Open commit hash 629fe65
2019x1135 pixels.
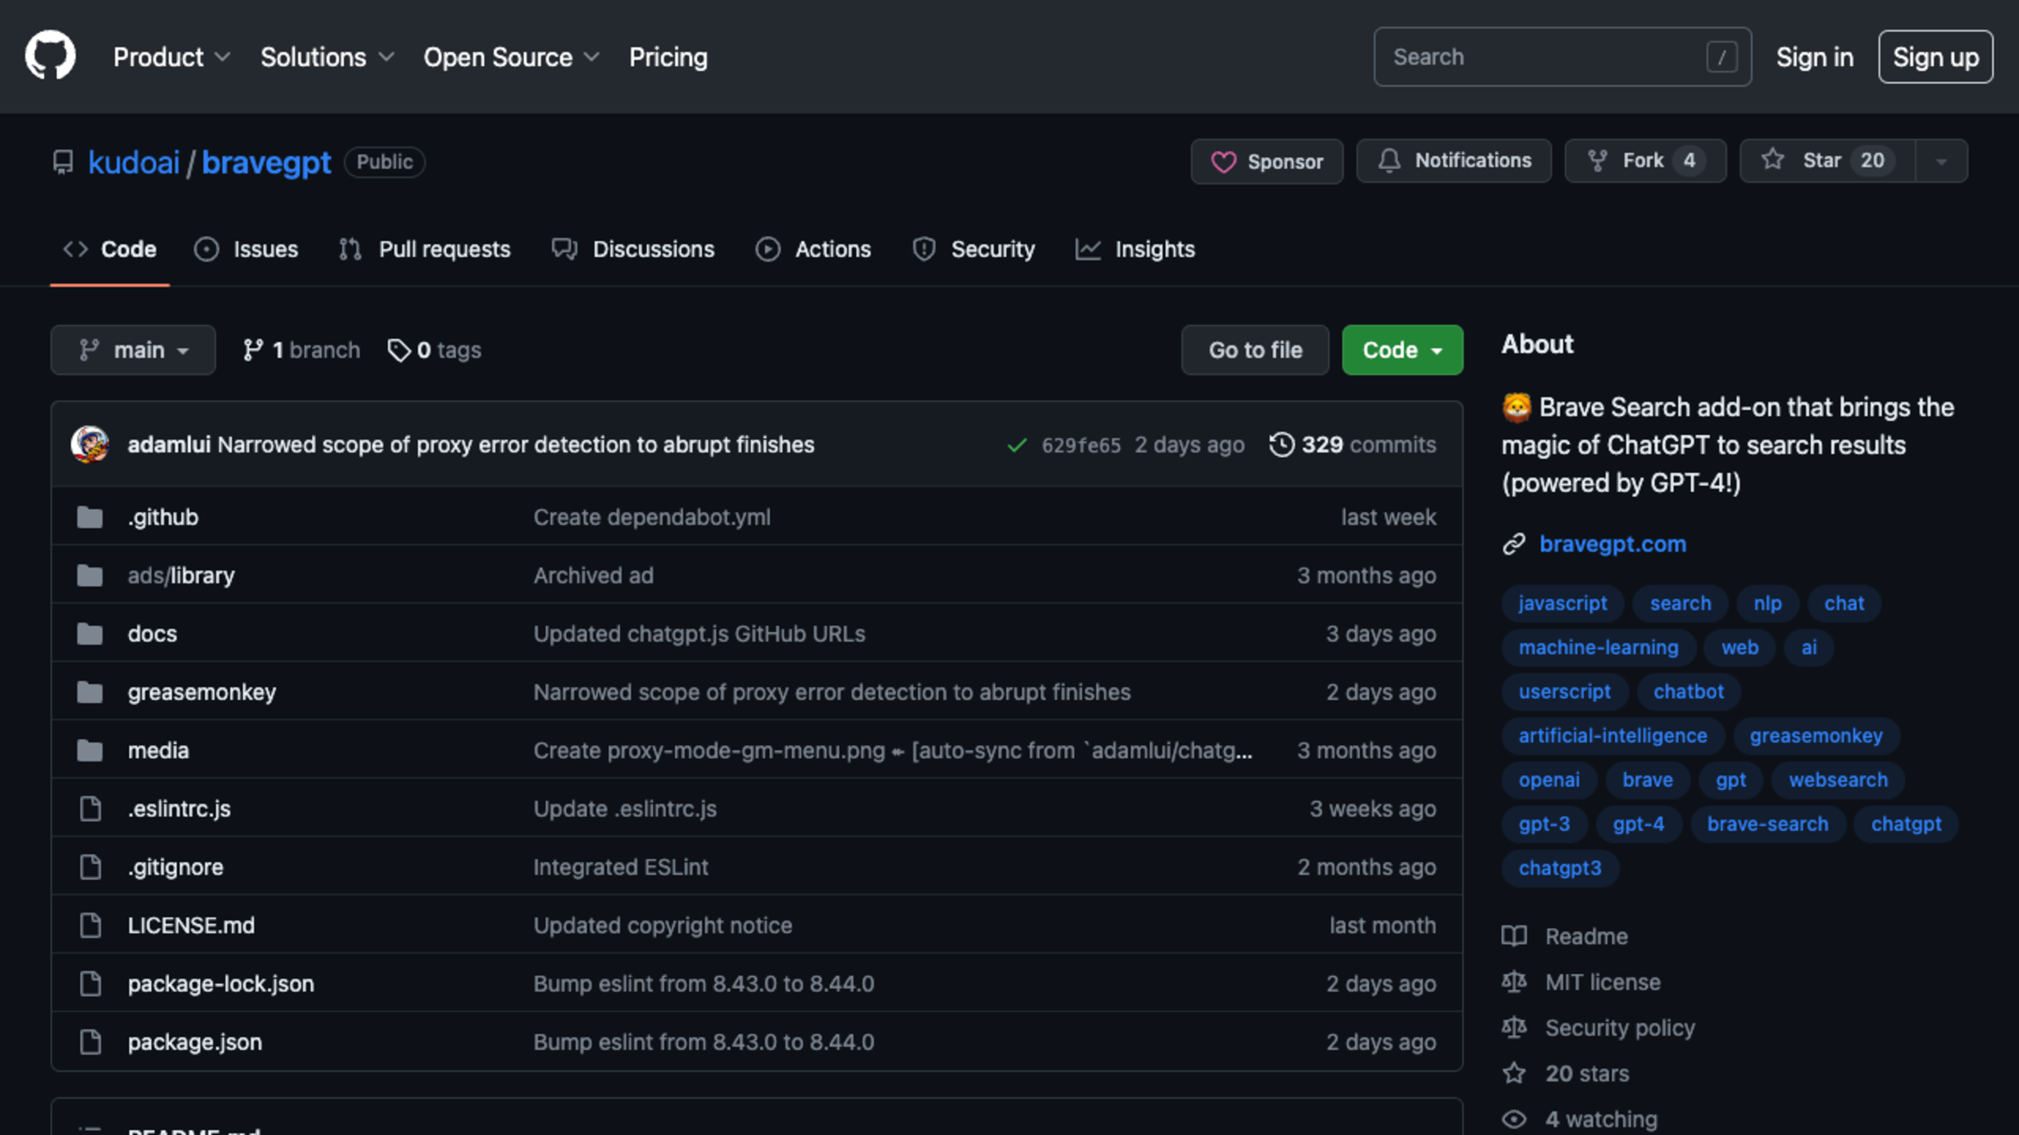(1081, 445)
